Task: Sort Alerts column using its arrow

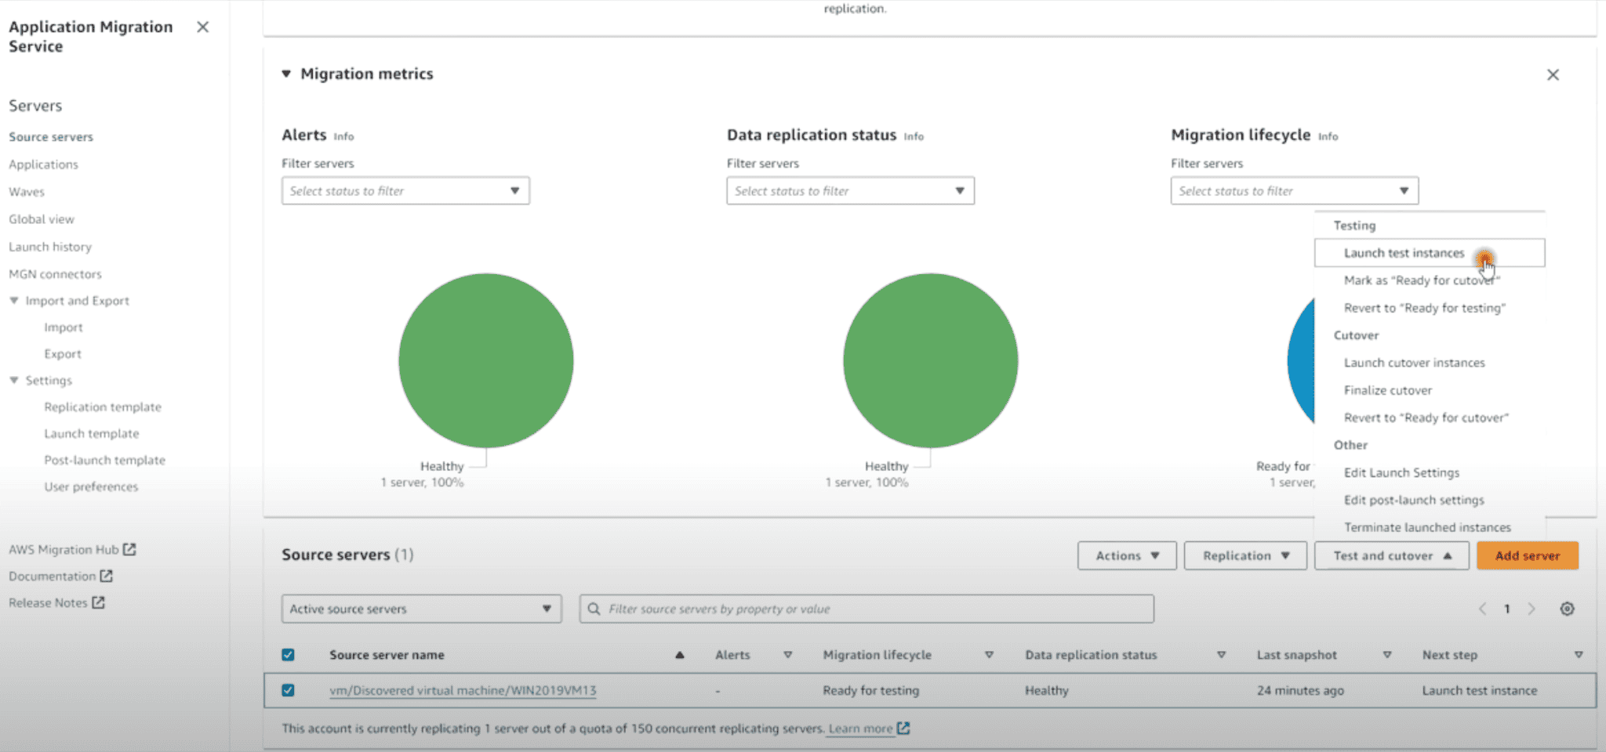Action: [x=788, y=655]
